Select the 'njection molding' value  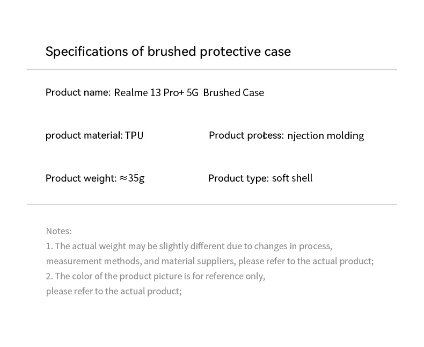click(x=326, y=136)
